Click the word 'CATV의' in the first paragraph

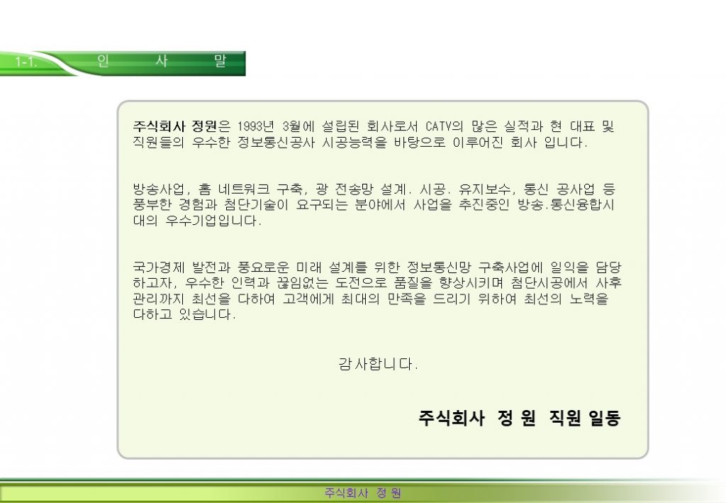pyautogui.click(x=444, y=126)
